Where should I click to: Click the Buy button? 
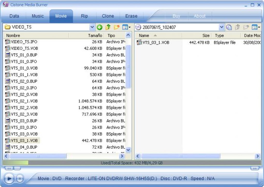(x=176, y=16)
